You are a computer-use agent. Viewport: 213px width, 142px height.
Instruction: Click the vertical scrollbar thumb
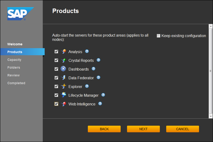click(211, 71)
